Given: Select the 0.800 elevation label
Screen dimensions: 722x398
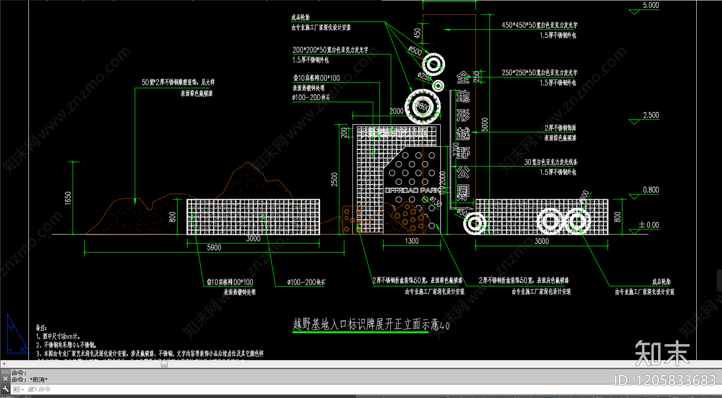Looking at the screenshot, I should click(651, 190).
